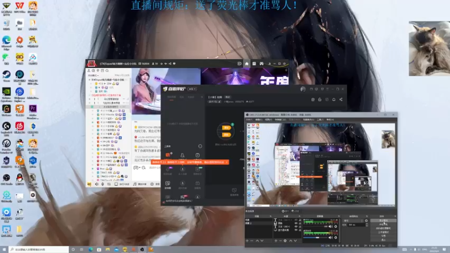Move selected OBS source up with arrow icon
The width and height of the screenshot is (450, 253).
click(291, 241)
